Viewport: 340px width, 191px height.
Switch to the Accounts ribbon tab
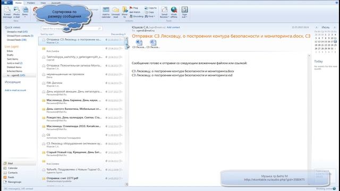(x=56, y=3)
